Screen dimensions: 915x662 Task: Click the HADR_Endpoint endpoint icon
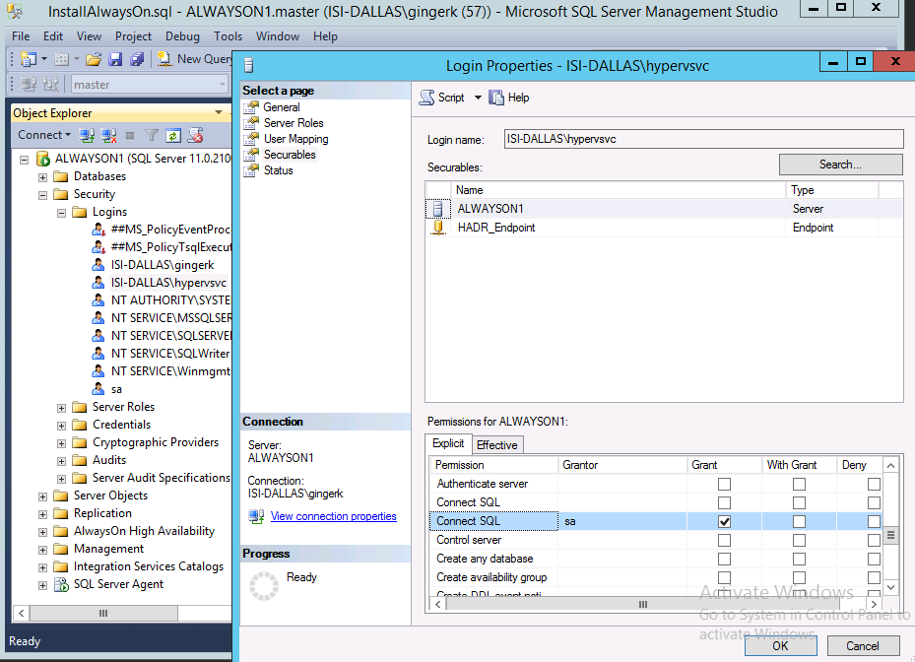438,228
